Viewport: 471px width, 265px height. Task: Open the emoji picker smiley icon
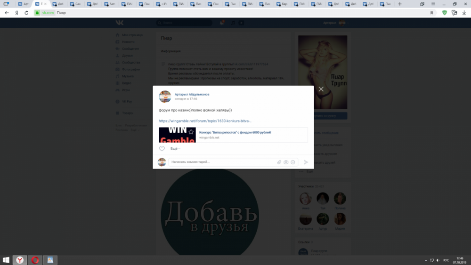[293, 162]
